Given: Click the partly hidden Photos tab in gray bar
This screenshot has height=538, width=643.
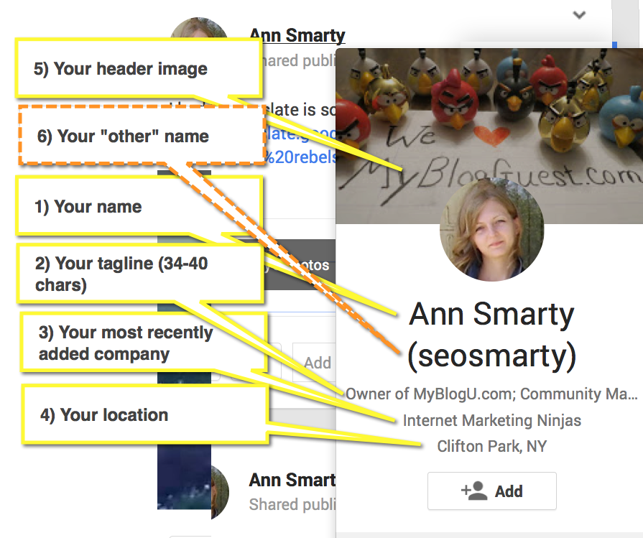Looking at the screenshot, I should pos(309,265).
